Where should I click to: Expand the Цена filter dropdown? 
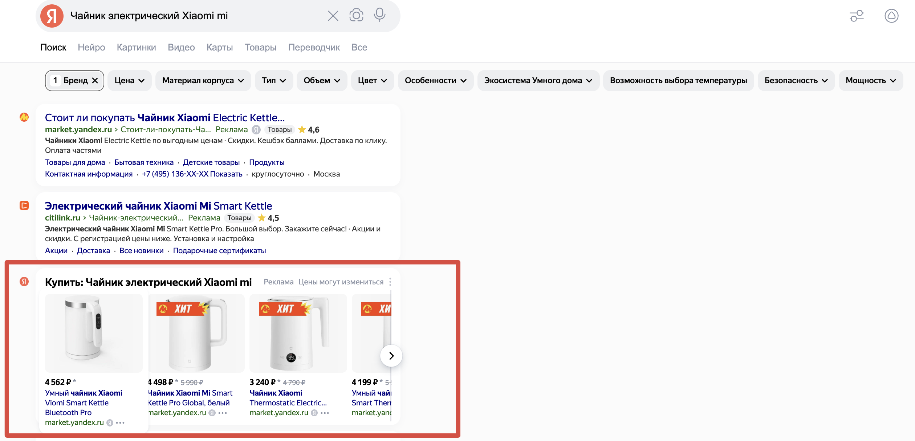tap(129, 81)
